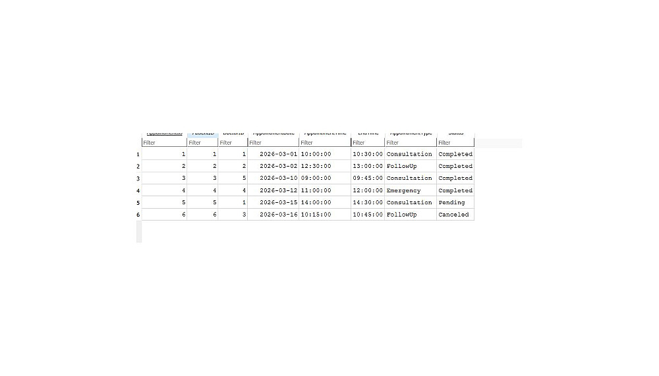Screen dimensions: 659x376
Task: Select the 2026-03-16 date cell
Action: (273, 215)
